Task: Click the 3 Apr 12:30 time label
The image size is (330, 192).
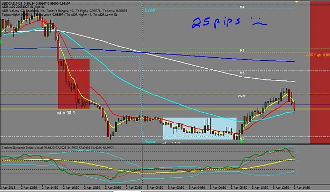Action: tap(281, 188)
